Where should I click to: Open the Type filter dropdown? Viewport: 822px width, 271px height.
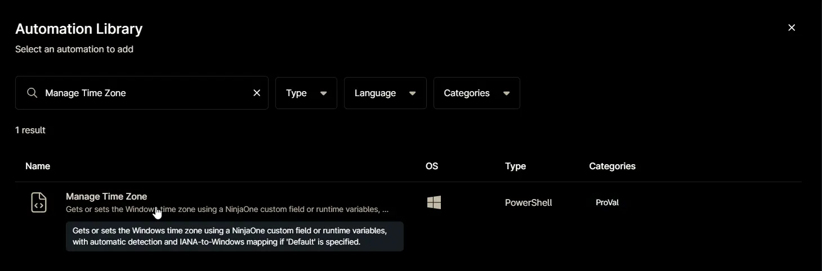[306, 93]
